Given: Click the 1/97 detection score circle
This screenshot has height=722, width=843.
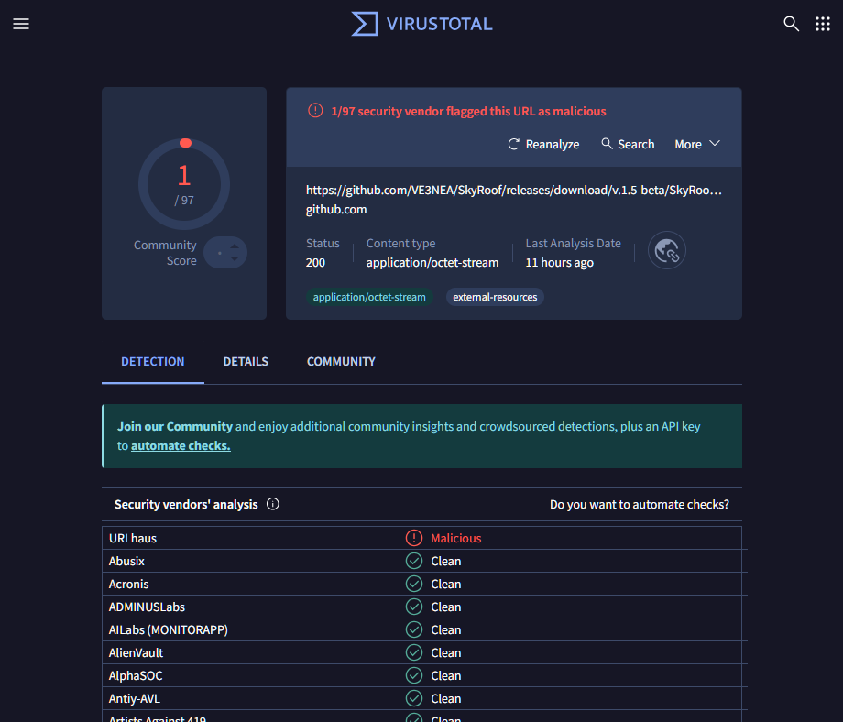Looking at the screenshot, I should [184, 184].
